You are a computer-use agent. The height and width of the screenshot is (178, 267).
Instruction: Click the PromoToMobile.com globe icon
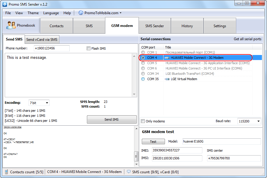pyautogui.click(x=81, y=13)
